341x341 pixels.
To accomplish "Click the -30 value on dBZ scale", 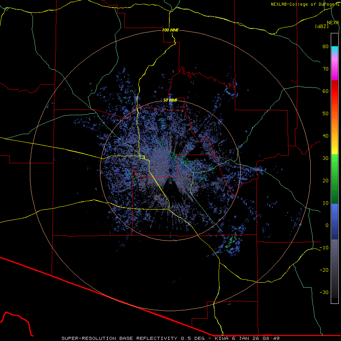I will click(x=324, y=292).
